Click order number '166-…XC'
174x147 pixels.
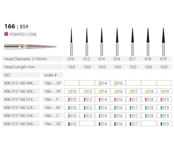coord(53,124)
